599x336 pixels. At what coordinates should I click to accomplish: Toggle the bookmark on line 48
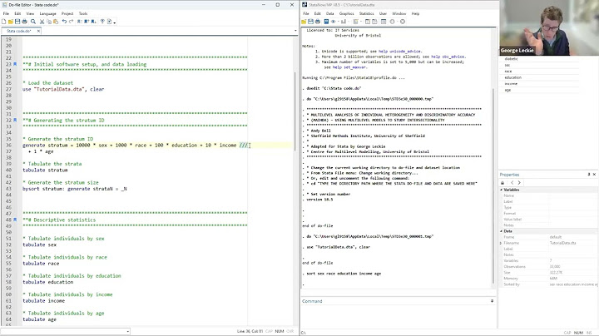[15, 220]
